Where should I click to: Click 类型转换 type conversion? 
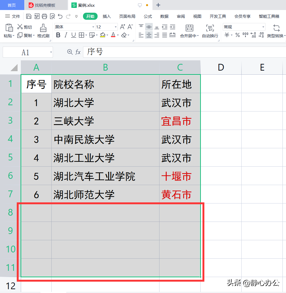276,31
